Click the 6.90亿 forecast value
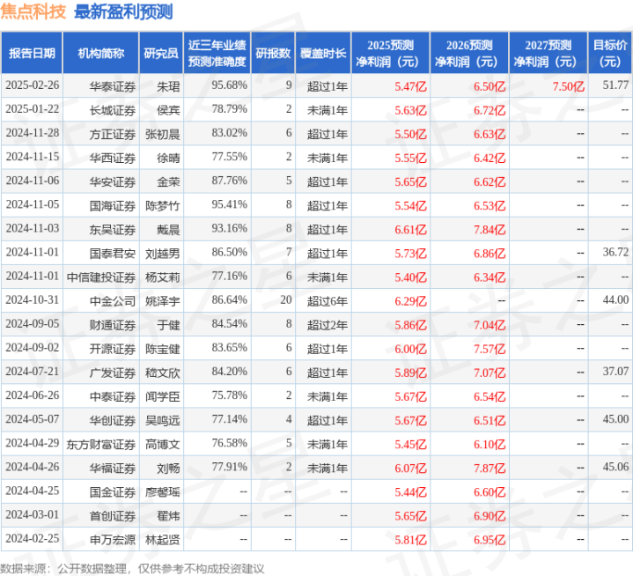 click(489, 516)
